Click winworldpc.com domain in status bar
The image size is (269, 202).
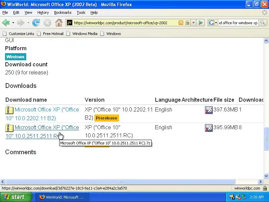point(247,188)
